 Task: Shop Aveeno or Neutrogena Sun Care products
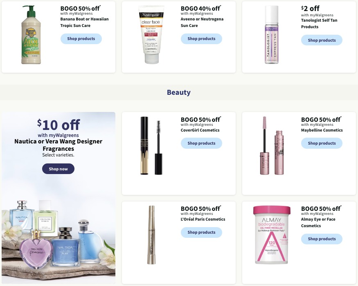tap(201, 39)
